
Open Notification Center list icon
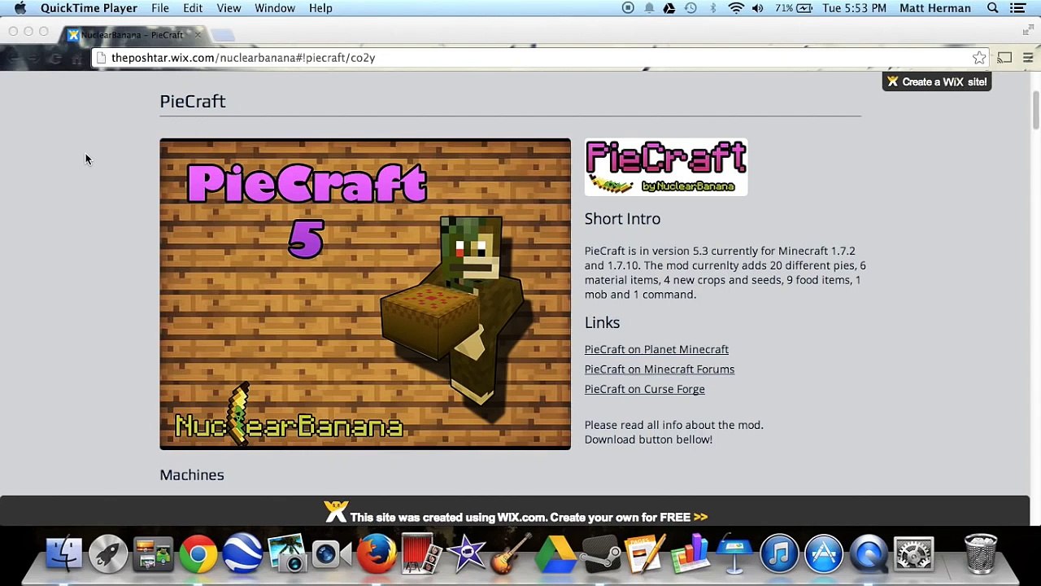(x=1017, y=8)
